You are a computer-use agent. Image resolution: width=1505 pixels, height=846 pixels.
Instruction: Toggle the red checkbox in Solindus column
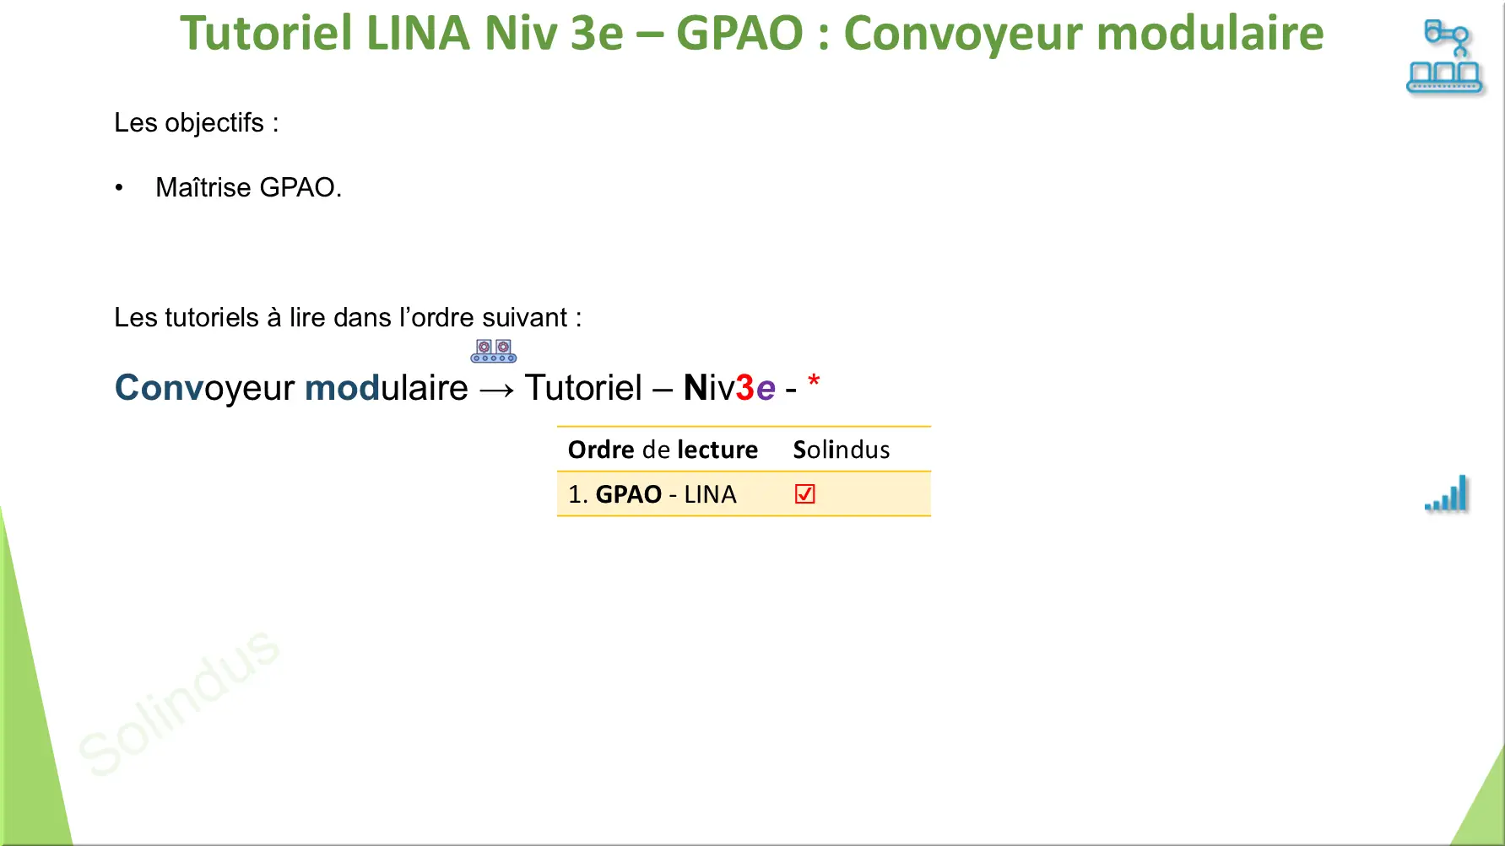(804, 494)
